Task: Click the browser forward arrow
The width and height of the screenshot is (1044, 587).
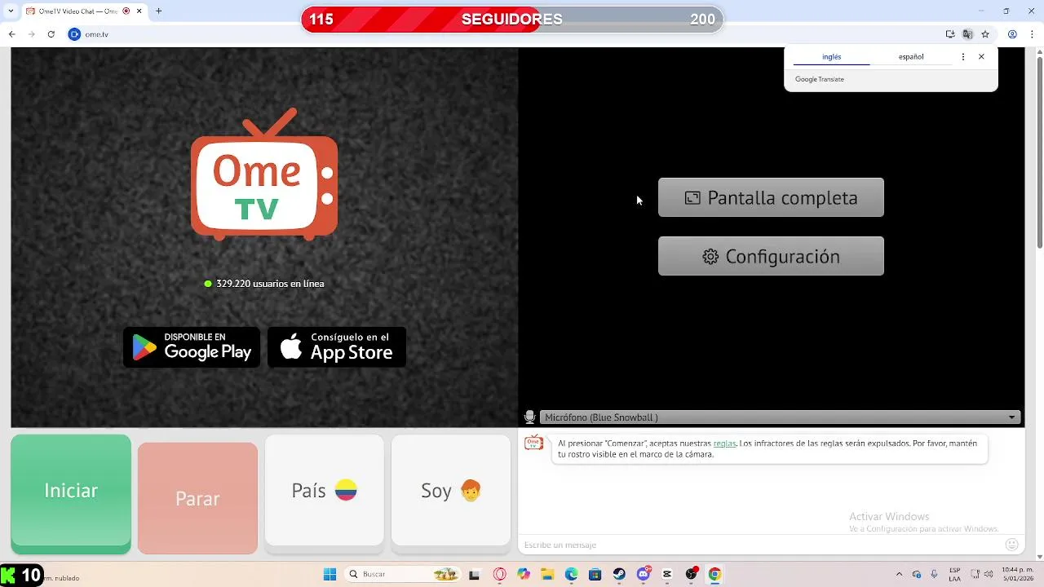Action: pos(31,34)
